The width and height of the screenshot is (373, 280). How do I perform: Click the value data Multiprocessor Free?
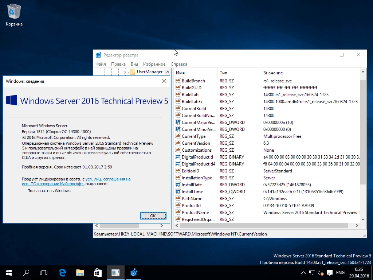[282, 136]
